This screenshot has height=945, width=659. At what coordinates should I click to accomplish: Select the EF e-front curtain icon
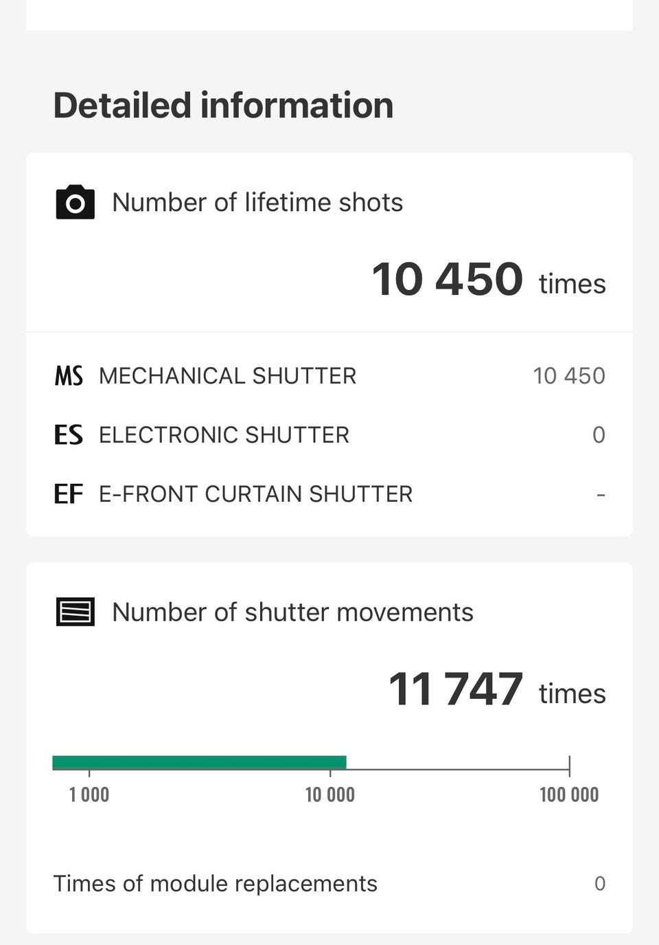pos(69,494)
